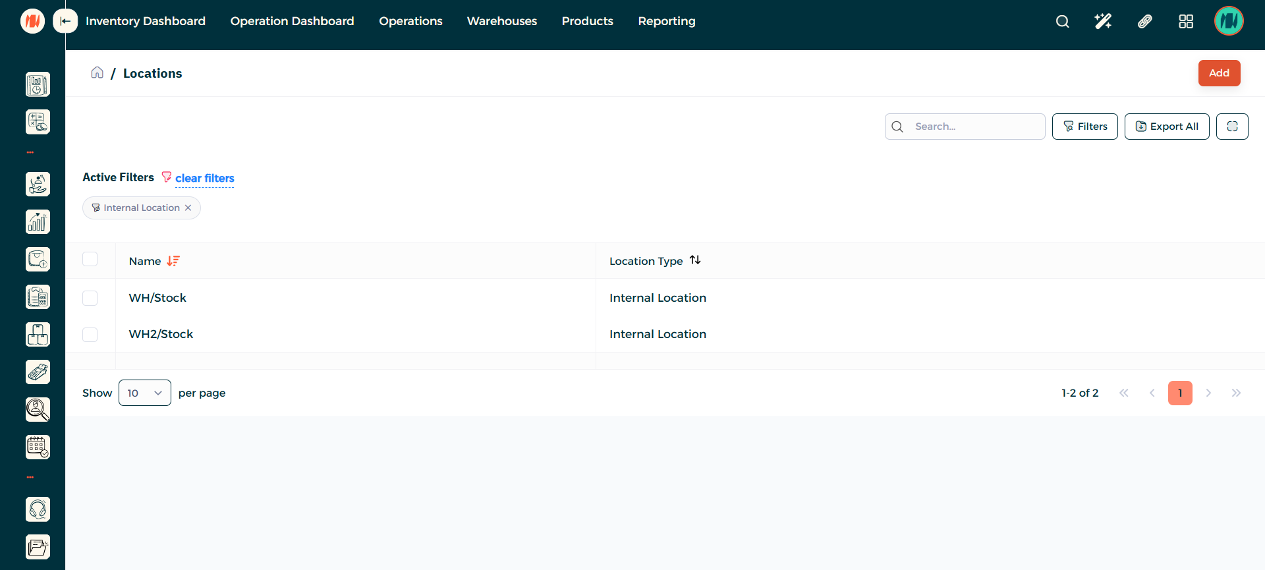Open the global search magnifier icon

[x=1062, y=21]
